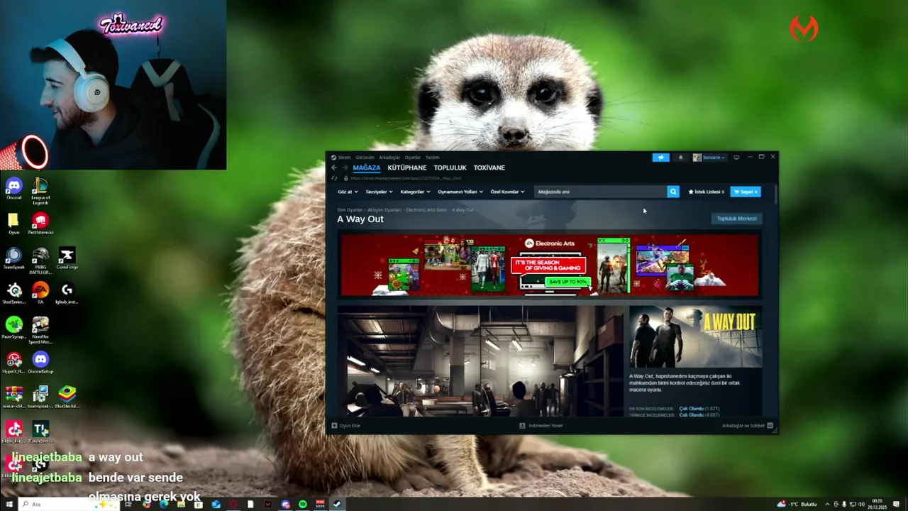
Task: Click the Windows taskbar search box
Action: pyautogui.click(x=67, y=504)
